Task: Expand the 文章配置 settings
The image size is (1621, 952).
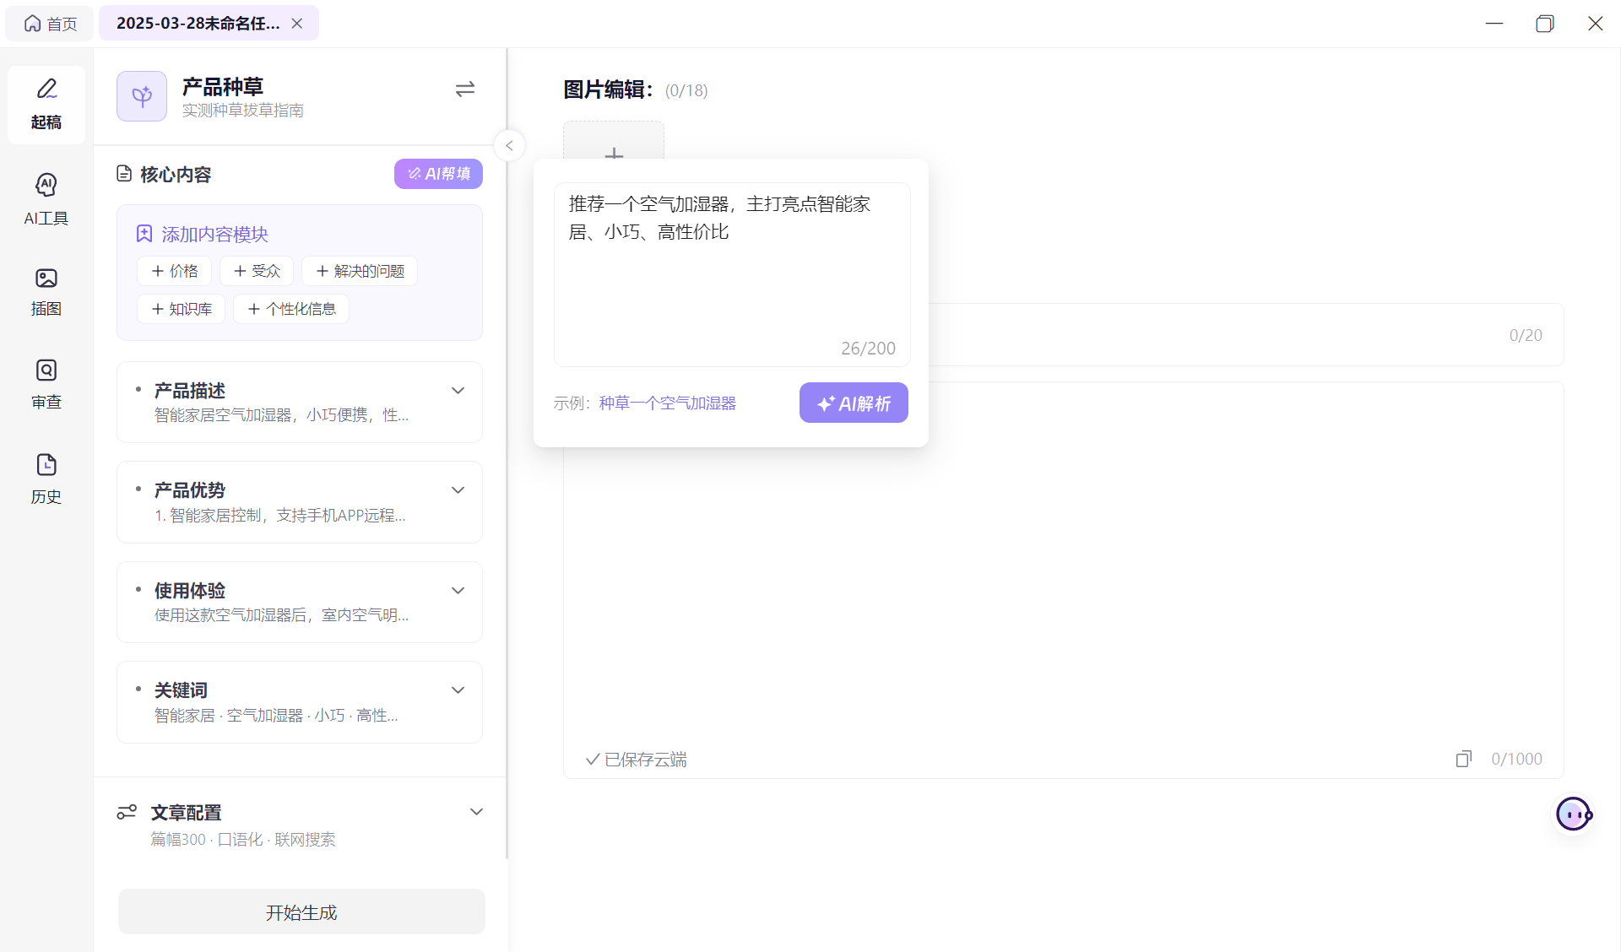Action: pos(476,811)
